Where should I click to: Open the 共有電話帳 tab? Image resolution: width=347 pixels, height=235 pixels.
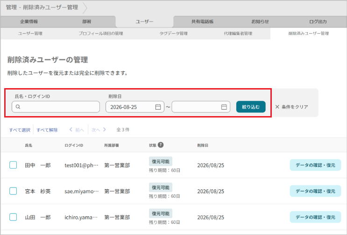202,21
